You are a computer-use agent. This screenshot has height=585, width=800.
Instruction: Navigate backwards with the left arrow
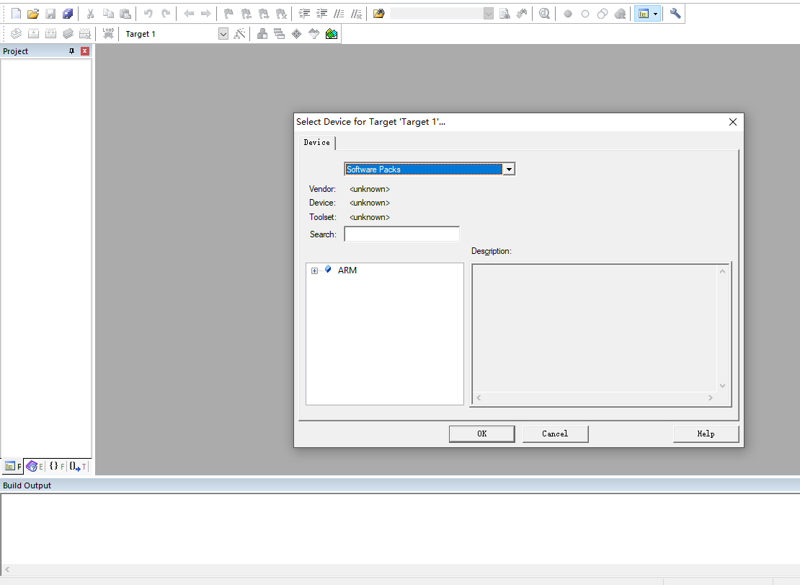(189, 14)
